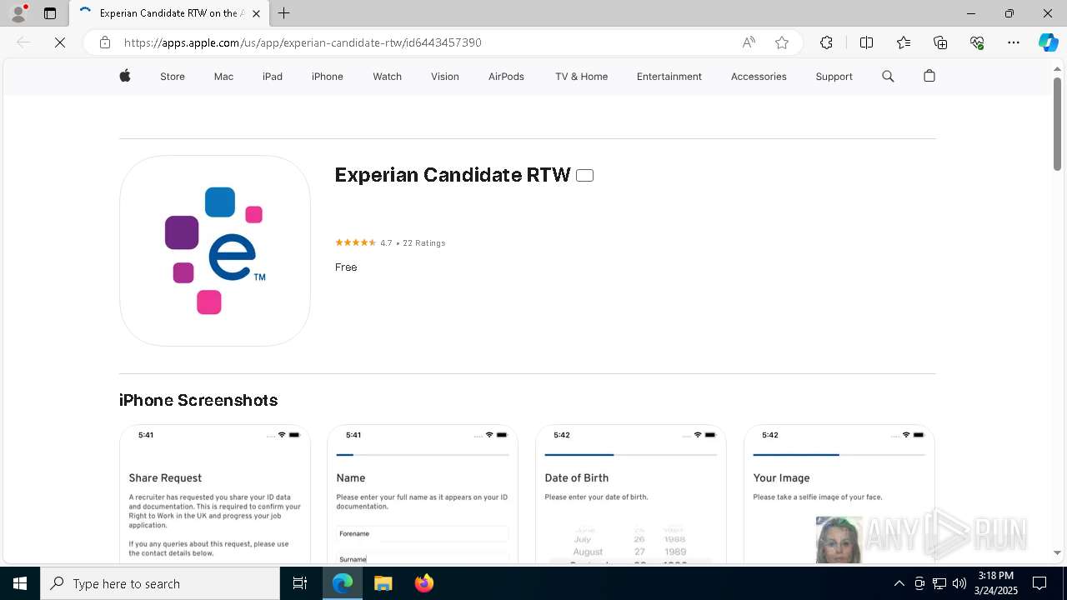Open the volume tray icon
The image size is (1067, 600).
(959, 583)
